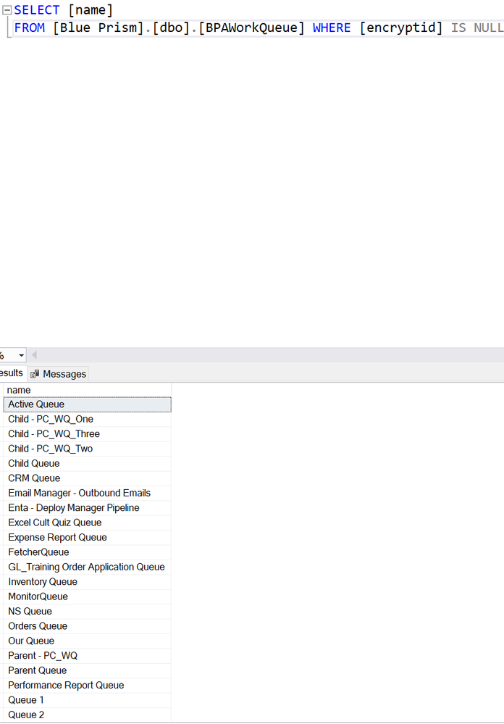This screenshot has width=504, height=724.
Task: Select the 'Parent - PC_WQ' cell
Action: [x=87, y=656]
